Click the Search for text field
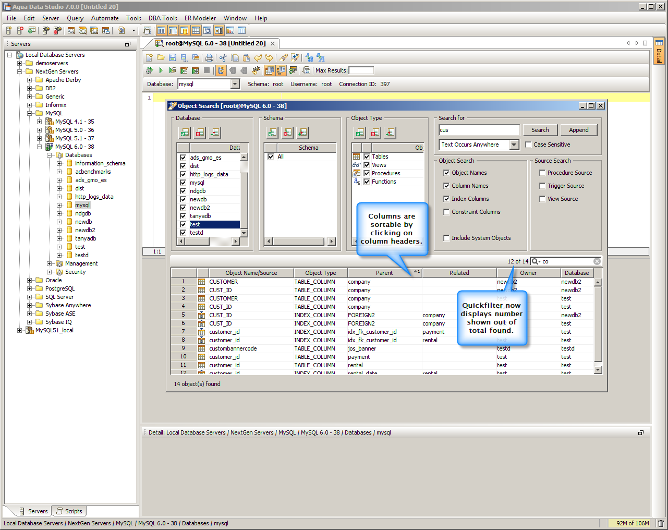This screenshot has height=530, width=668. point(479,130)
